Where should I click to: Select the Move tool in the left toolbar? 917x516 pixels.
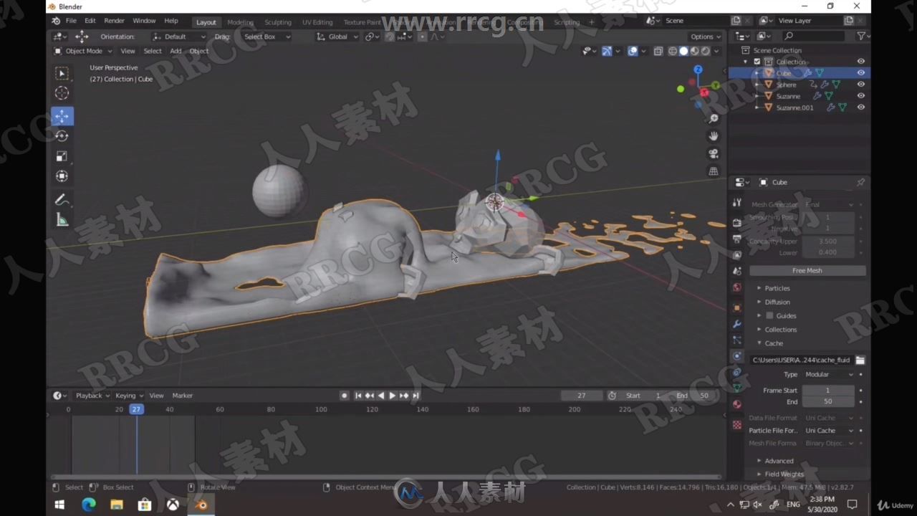(62, 116)
